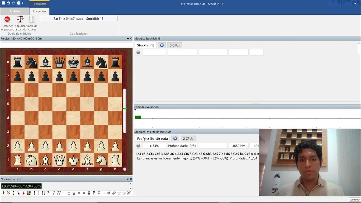Open quick access toolbar customization arrow
361x203 pixels.
[23, 3]
